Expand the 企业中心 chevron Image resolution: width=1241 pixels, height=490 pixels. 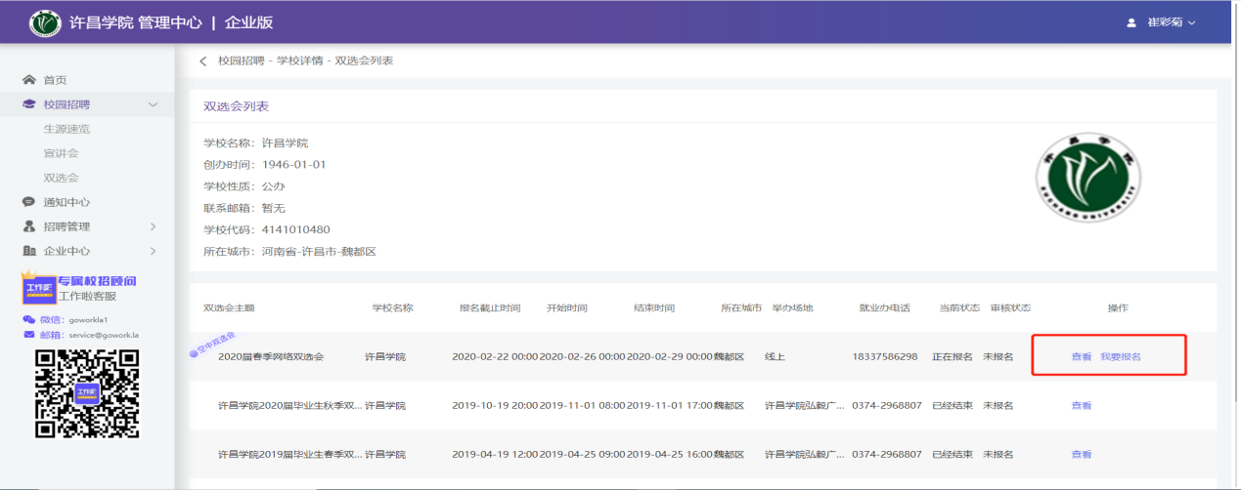click(153, 251)
